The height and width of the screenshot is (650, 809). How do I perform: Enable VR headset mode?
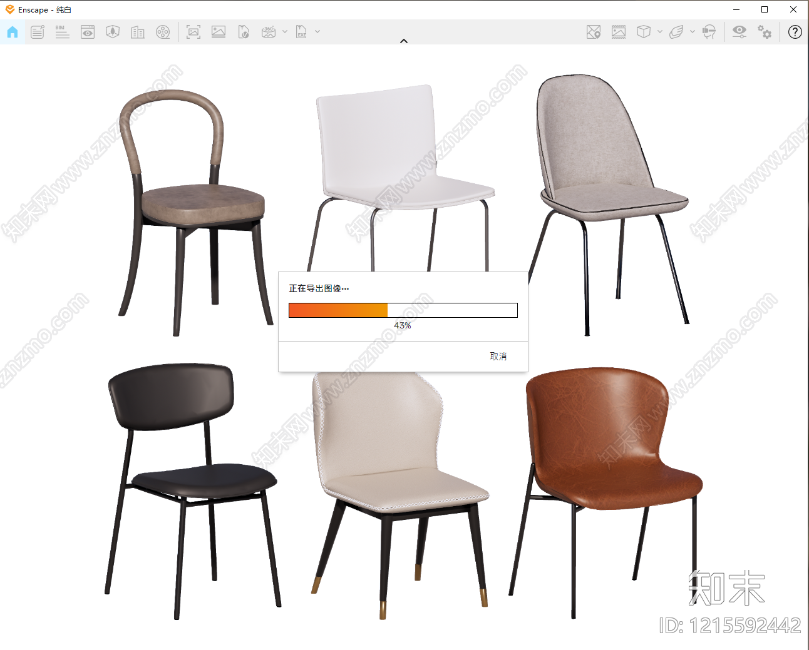click(x=709, y=32)
